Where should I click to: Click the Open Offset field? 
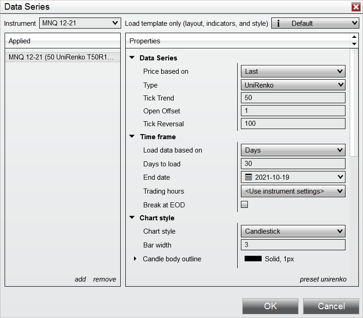293,111
